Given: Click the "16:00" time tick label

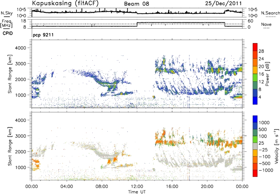Looking at the screenshot, I should click(x=172, y=187).
